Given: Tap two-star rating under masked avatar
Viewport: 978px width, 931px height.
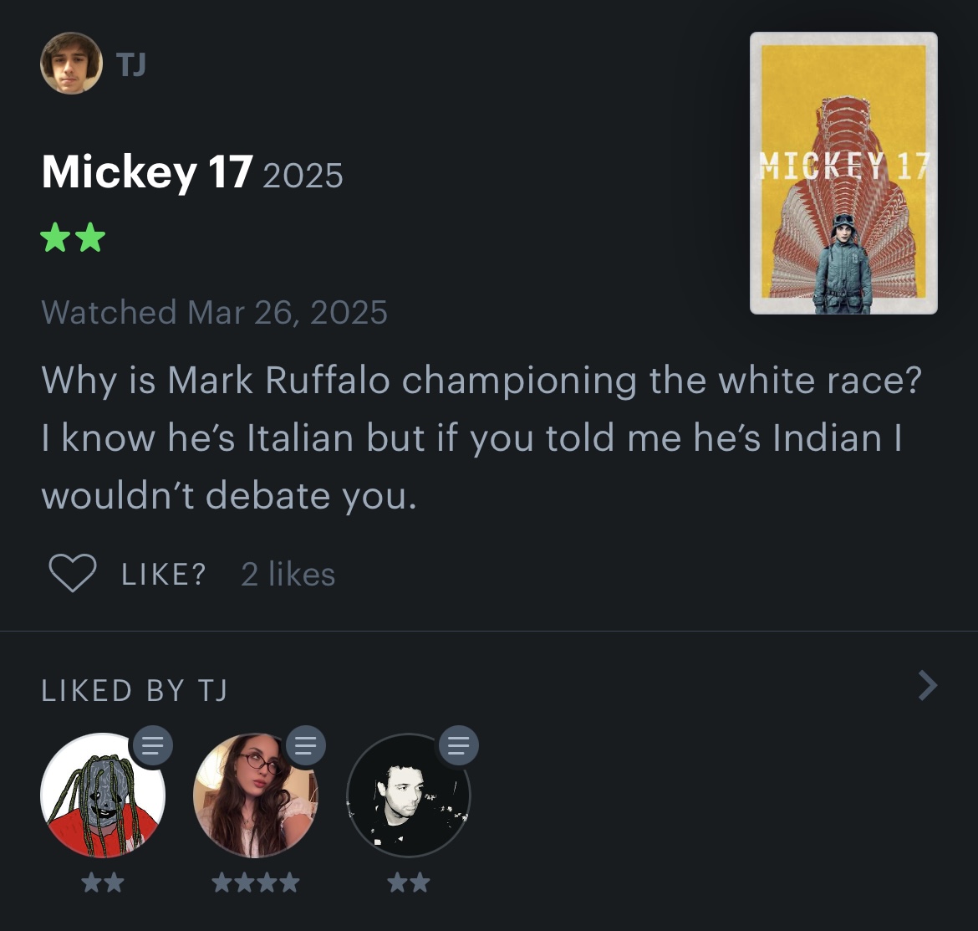Looking at the screenshot, I should [103, 883].
